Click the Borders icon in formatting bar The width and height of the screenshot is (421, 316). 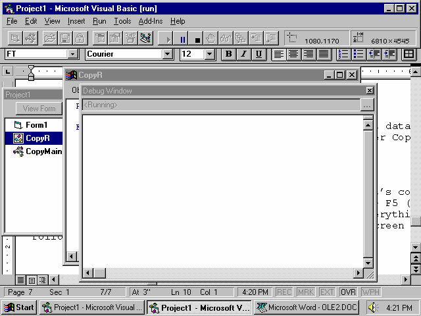point(409,54)
